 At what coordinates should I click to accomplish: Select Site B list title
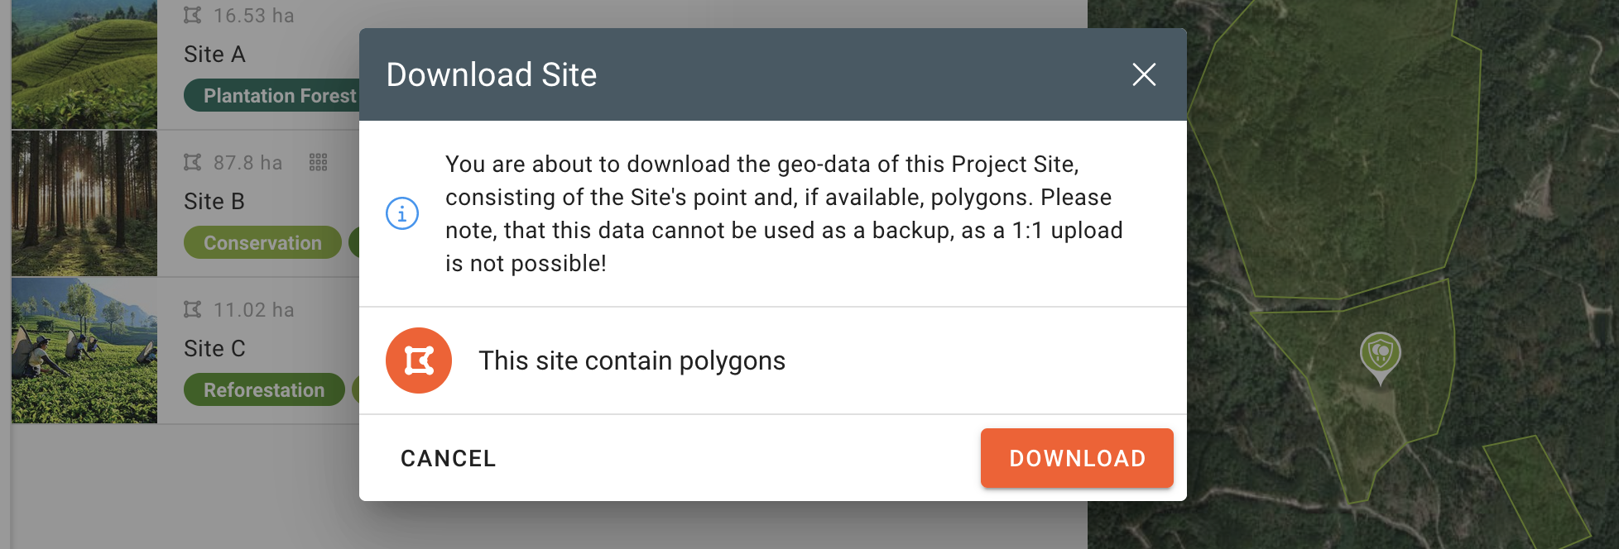tap(214, 202)
